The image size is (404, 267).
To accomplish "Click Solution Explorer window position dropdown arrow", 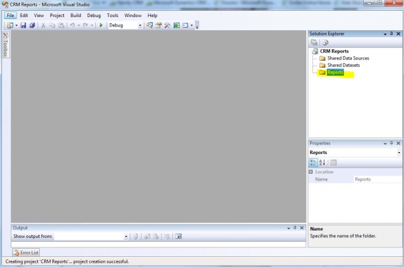I will (385, 33).
